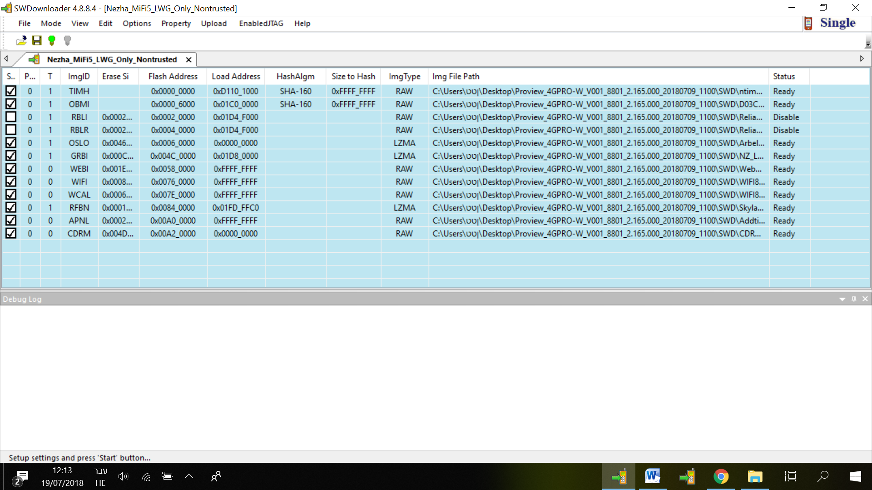
Task: Open the Options menu
Action: click(137, 24)
